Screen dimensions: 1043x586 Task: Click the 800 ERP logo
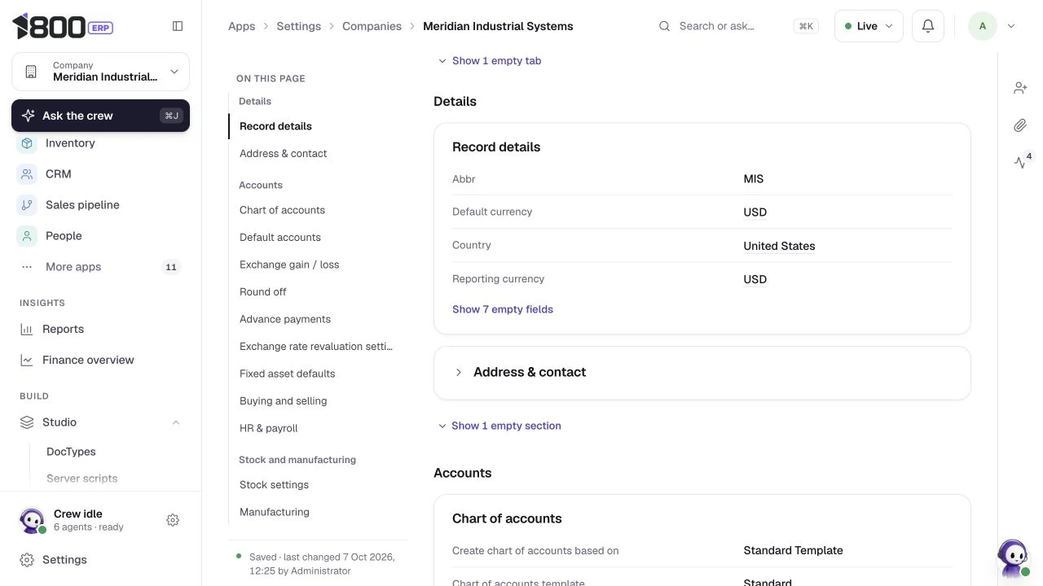coord(62,26)
